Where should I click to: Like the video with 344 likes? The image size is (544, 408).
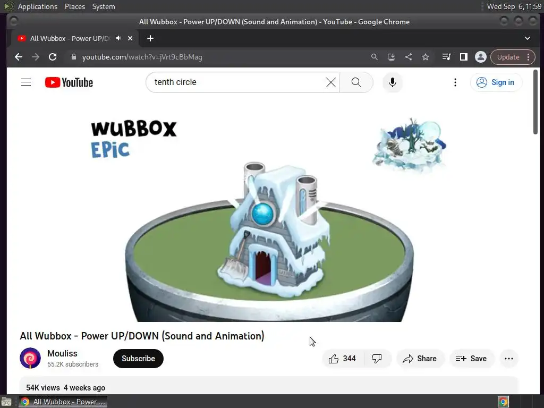coord(343,359)
